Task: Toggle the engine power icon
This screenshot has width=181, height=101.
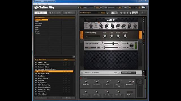Action: point(130,8)
